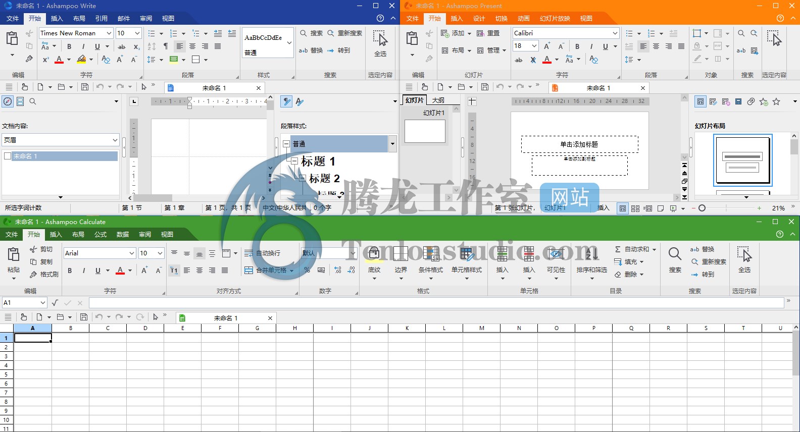Screen dimensions: 800x432
Task: Click Bold in the Present ribbon
Action: 577,46
